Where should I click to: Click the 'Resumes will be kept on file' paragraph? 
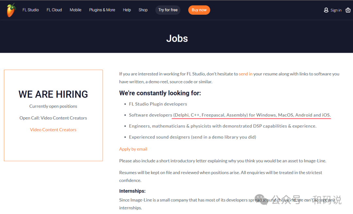click(221, 176)
